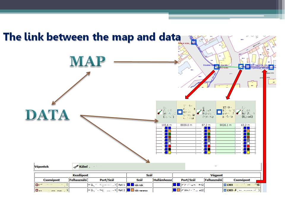Pick the black swatch on fiber 8 below 63.2 m

click(248, 150)
